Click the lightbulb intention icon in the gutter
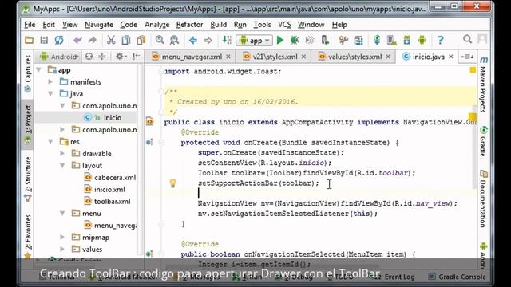511x287 pixels. (x=172, y=183)
